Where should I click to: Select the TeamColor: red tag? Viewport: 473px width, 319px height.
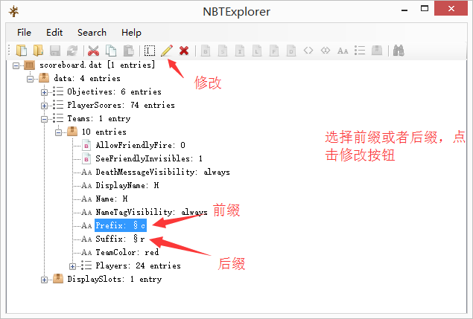coord(127,252)
